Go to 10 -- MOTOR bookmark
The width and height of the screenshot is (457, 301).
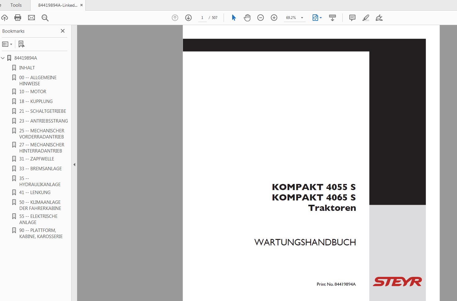pyautogui.click(x=33, y=92)
